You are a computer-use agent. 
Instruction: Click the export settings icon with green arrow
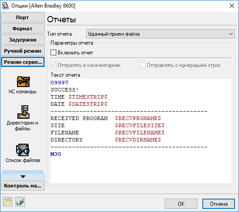click(20, 202)
